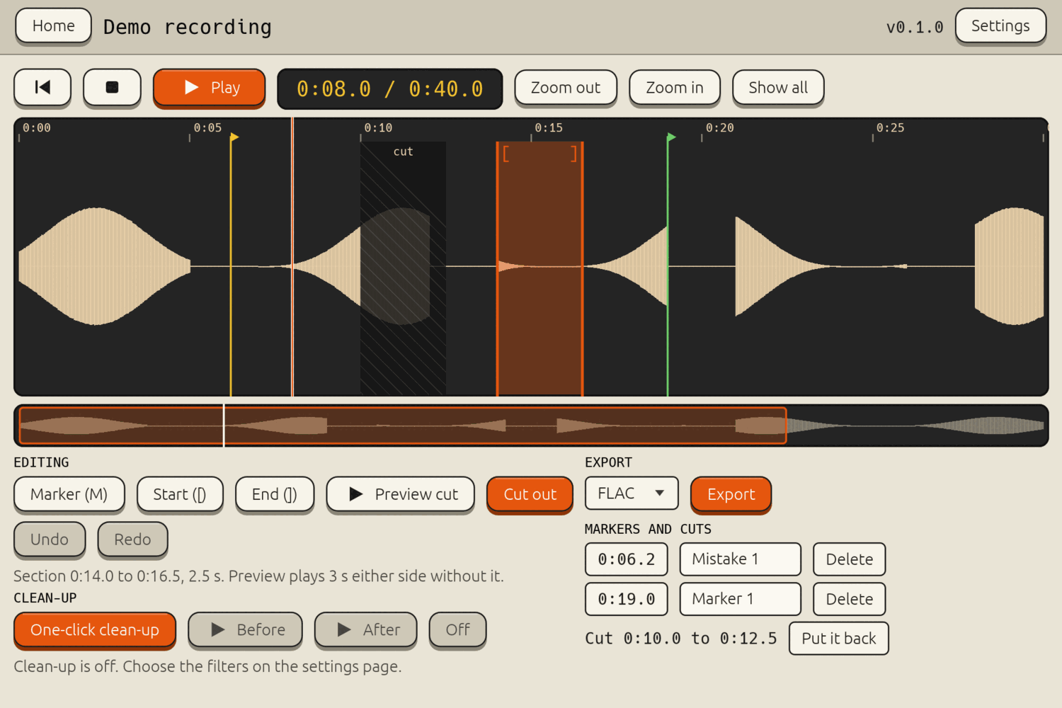Click Zoom in on the timeline
Image resolution: width=1062 pixels, height=708 pixels.
(x=675, y=87)
